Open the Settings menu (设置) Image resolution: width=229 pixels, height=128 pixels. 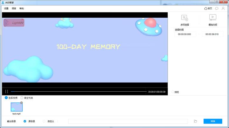coord(6,9)
